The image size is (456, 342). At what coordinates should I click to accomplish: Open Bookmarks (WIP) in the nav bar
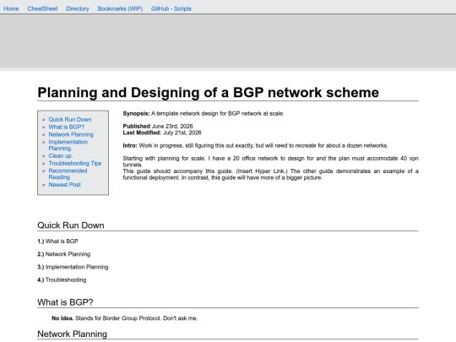tap(120, 8)
